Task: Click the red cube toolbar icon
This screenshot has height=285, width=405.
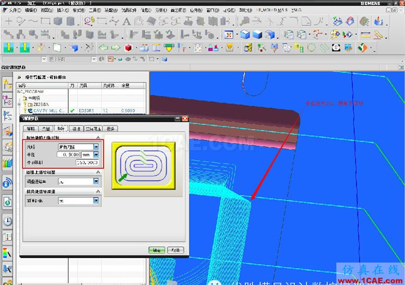Action: point(128,48)
